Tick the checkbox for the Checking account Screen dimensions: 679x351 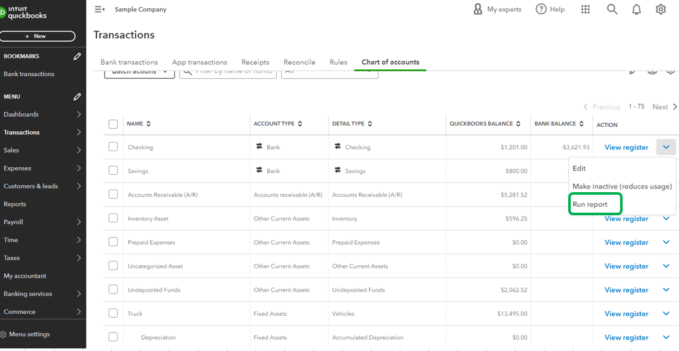pos(113,147)
